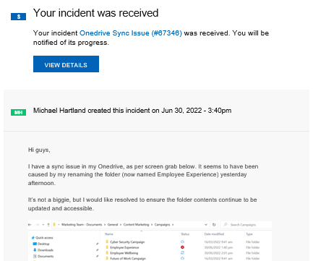The width and height of the screenshot is (313, 261).
Task: Select Content Marketing in the breadcrumb path
Action: pyautogui.click(x=136, y=225)
